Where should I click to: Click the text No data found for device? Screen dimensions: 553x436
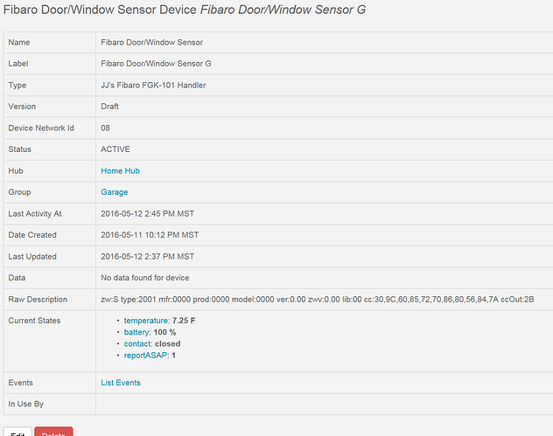pyautogui.click(x=145, y=278)
